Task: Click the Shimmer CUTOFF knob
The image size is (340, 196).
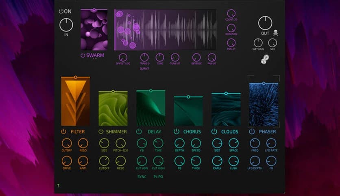Action: pyautogui.click(x=104, y=161)
